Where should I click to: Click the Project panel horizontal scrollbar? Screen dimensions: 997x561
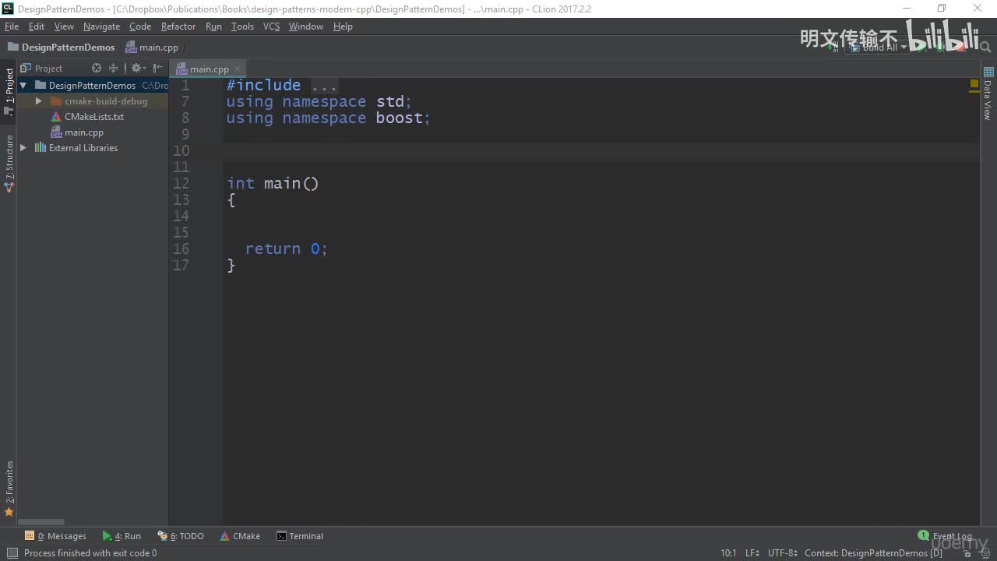click(41, 522)
